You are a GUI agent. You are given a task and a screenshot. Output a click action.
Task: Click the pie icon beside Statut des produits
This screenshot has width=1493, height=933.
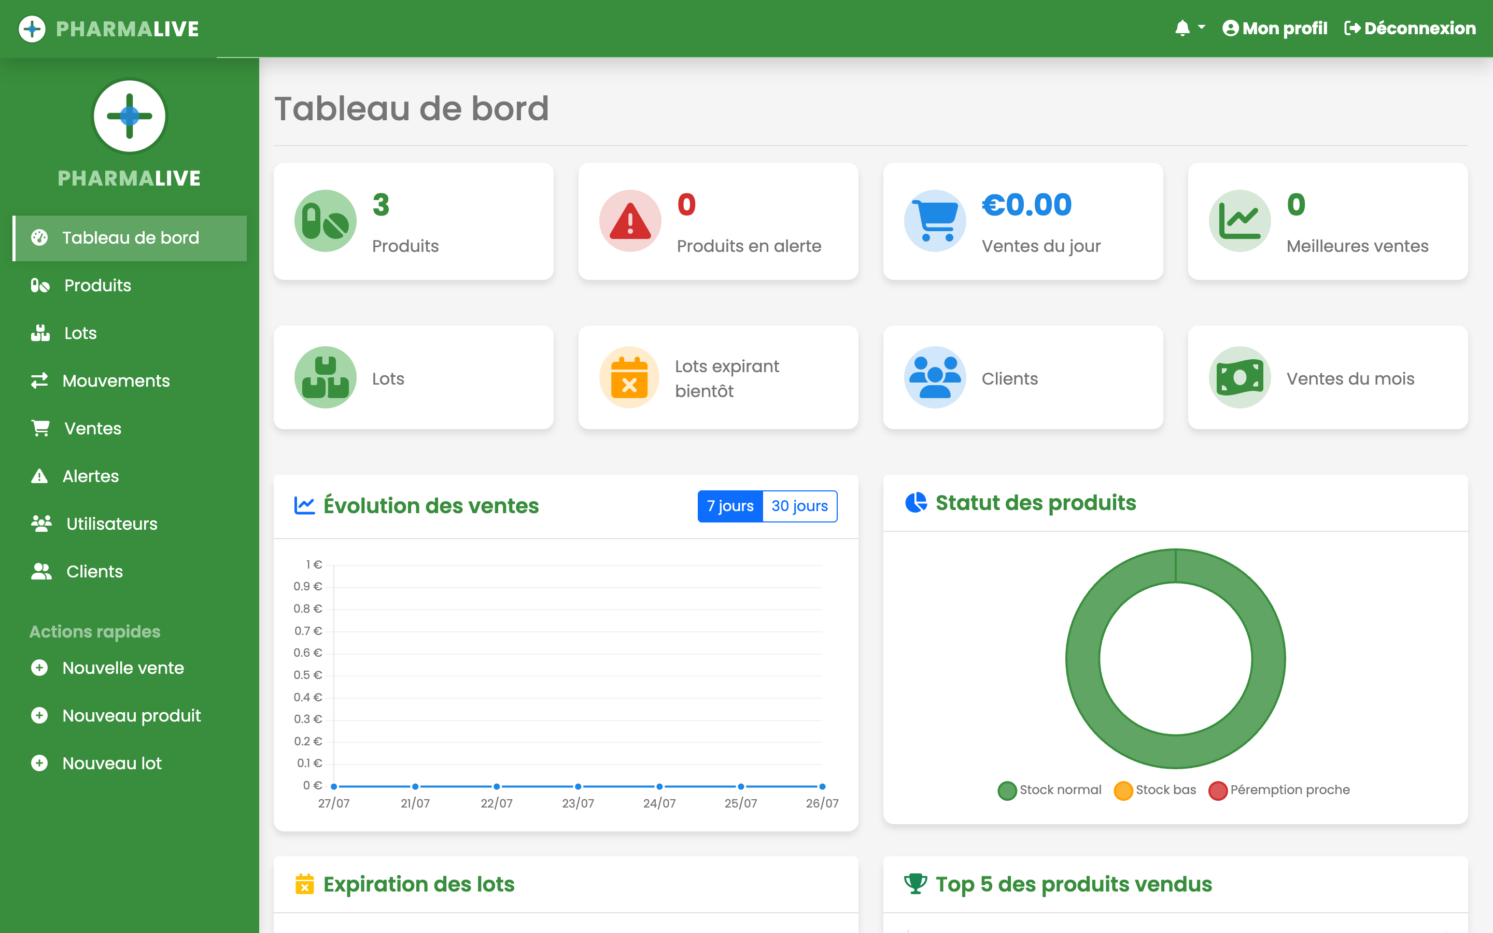pyautogui.click(x=915, y=502)
